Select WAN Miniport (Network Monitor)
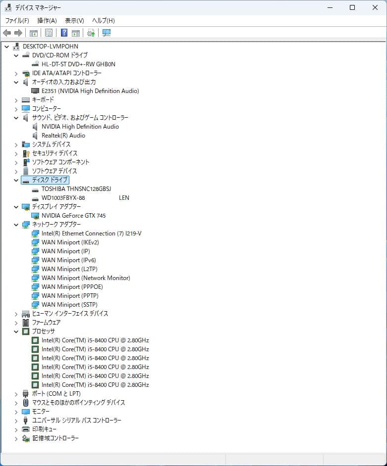Viewport: 387px width, 466px height. pos(86,278)
